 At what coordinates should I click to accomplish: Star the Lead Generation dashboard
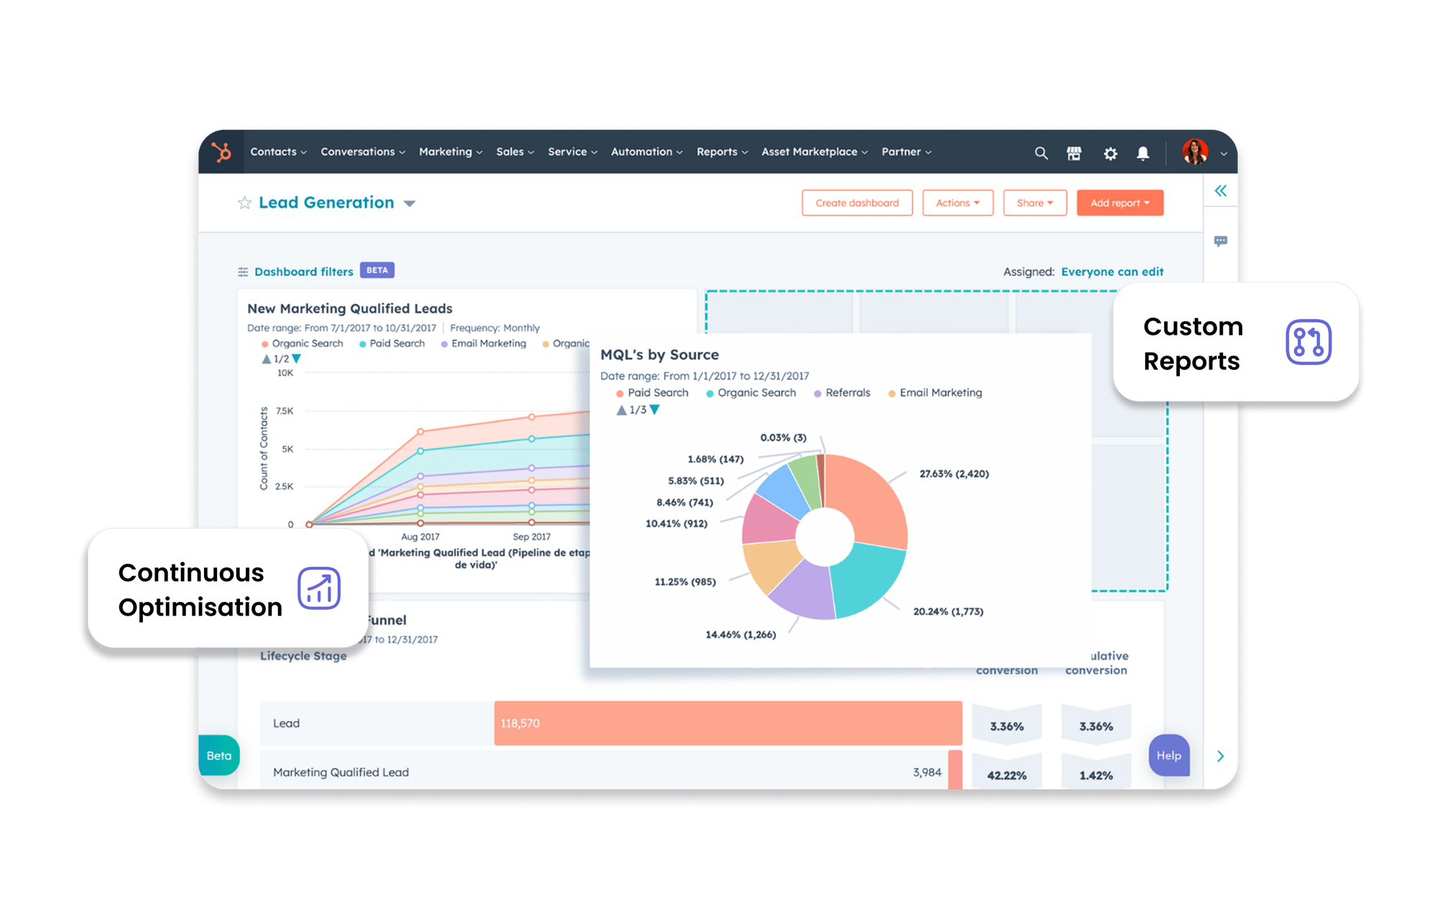pos(244,202)
